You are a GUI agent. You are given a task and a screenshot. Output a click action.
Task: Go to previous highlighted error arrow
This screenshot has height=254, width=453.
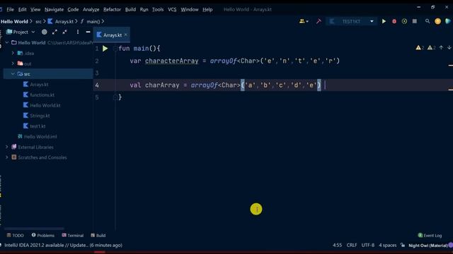coord(441,47)
